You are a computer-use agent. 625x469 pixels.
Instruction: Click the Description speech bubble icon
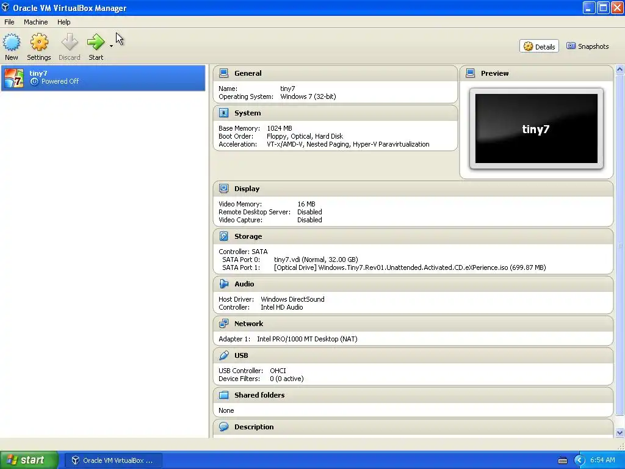tap(223, 427)
